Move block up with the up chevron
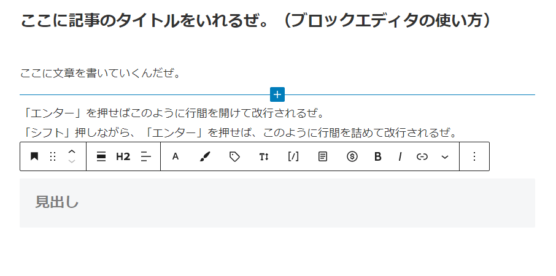The image size is (556, 276). click(x=72, y=151)
